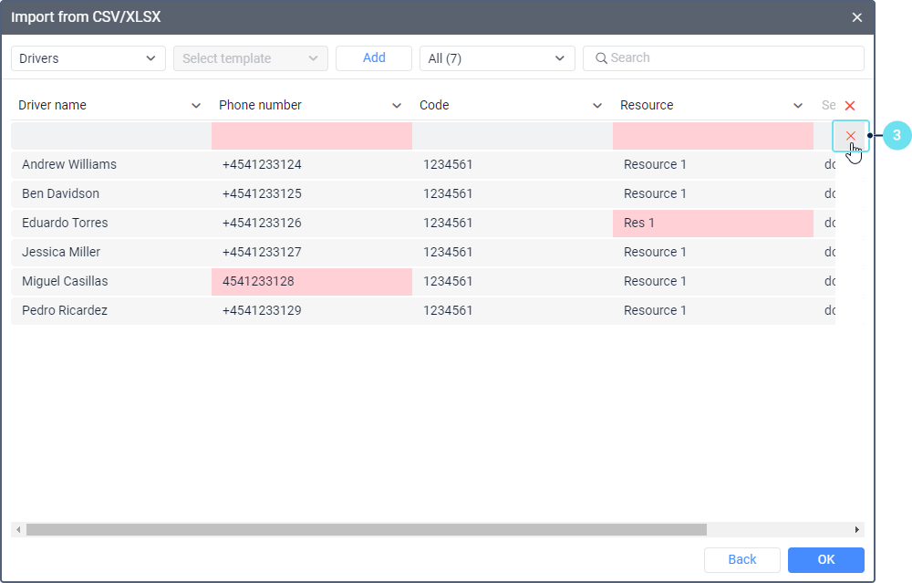Click the step 3 callout badge

pos(896,136)
